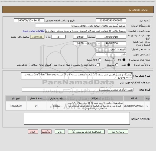
Task: Select the جزیی purchase type radio
Action: [129, 65]
